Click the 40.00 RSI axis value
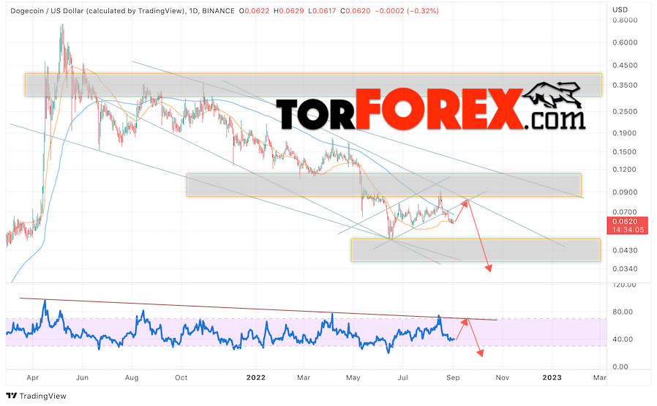 623,339
